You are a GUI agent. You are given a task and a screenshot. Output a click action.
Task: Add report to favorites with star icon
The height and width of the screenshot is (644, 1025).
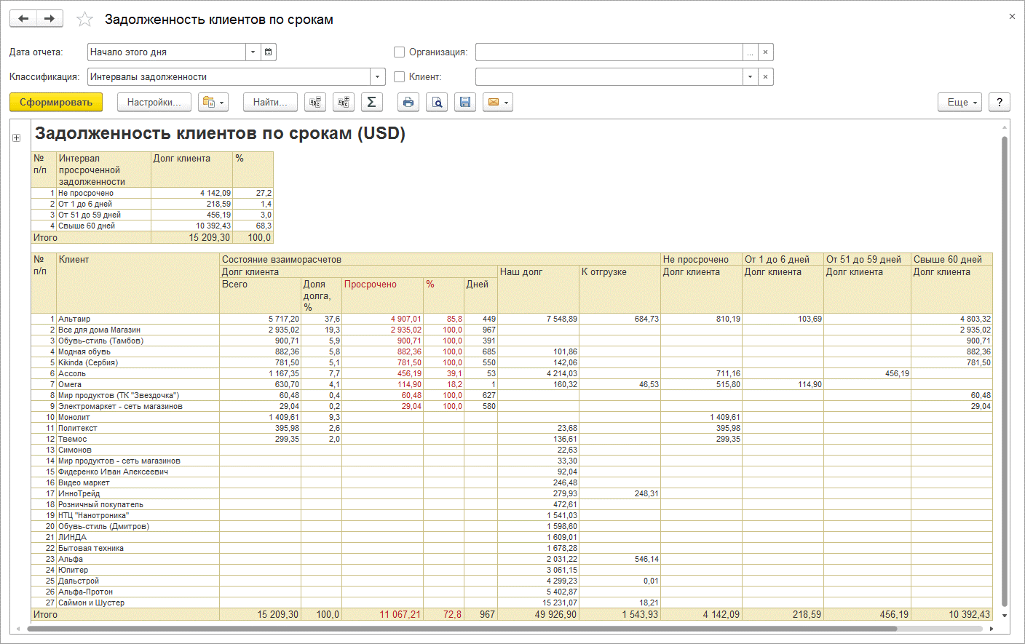[x=84, y=20]
